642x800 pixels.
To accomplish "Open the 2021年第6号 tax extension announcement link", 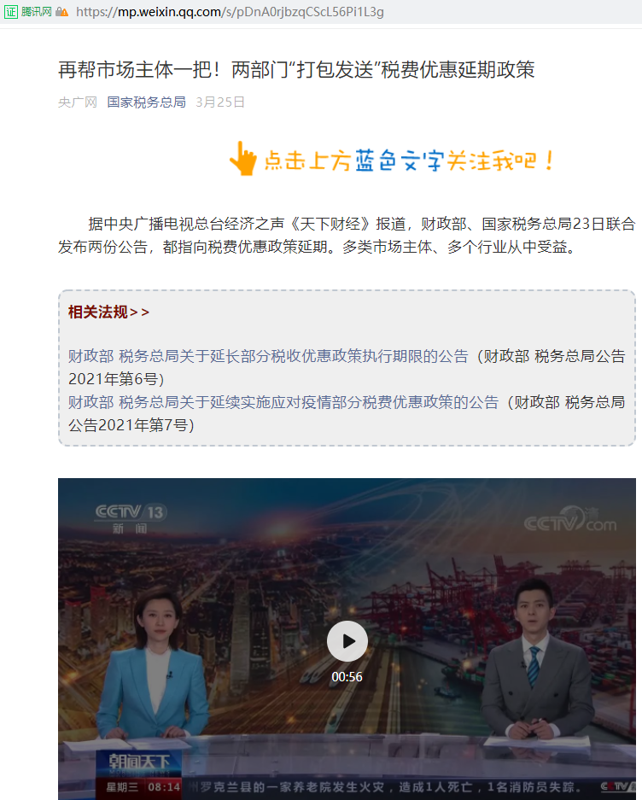I will pos(268,356).
